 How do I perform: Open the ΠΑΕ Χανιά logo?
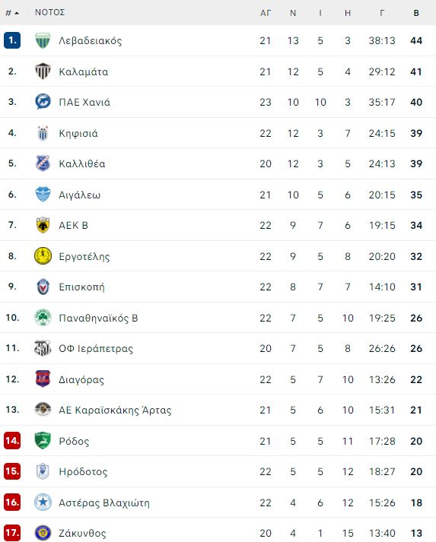point(43,102)
